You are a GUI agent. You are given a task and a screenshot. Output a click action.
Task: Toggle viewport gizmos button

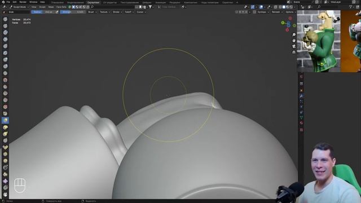[253, 7]
